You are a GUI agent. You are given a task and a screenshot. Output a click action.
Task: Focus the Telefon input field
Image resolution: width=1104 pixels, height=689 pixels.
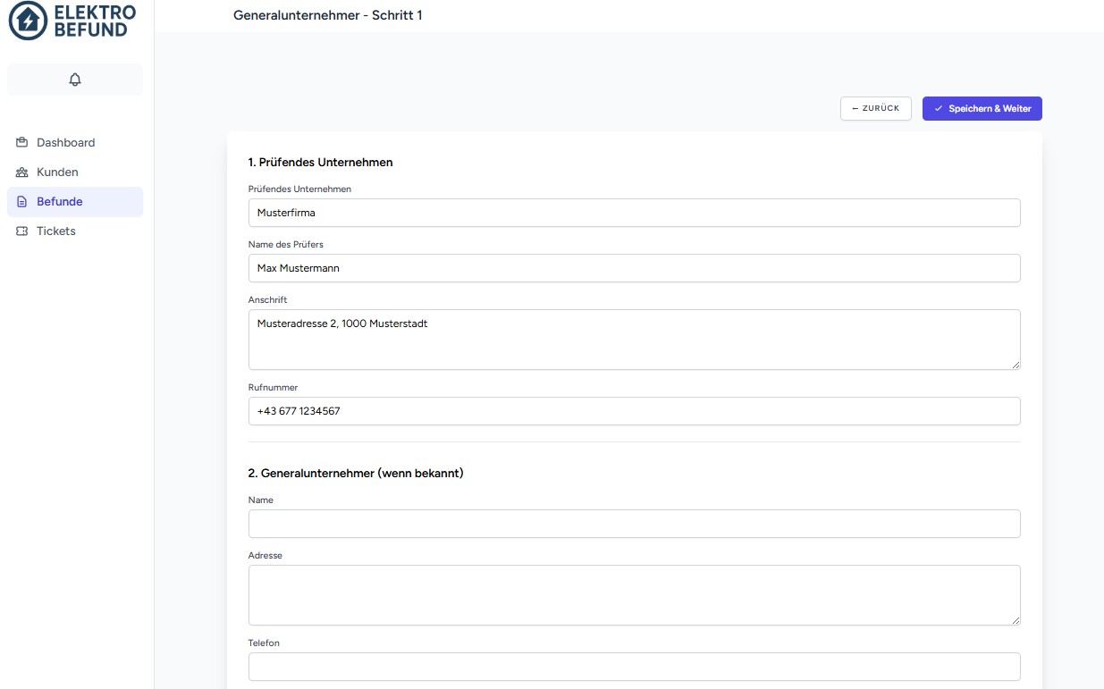(x=634, y=667)
